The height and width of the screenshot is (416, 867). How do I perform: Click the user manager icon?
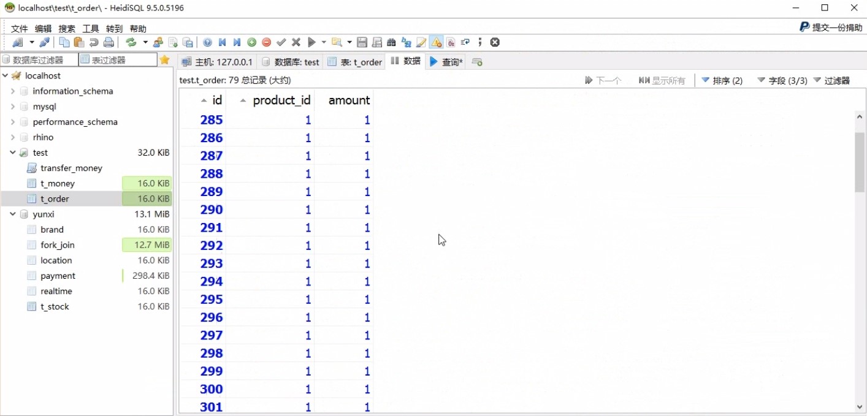tap(158, 42)
